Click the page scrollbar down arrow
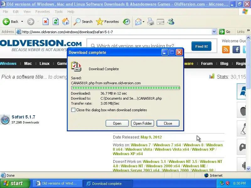The image size is (251, 188). point(248,169)
